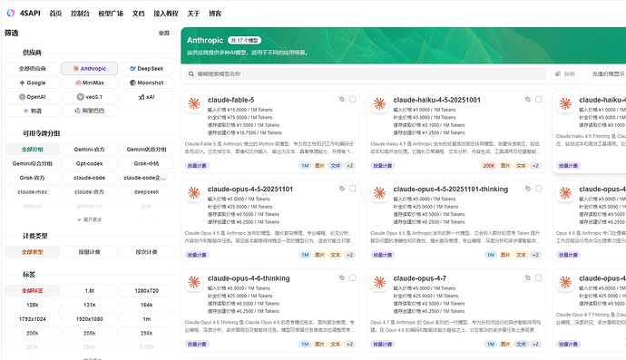Select the 全部供应商 vendor filter
This screenshot has height=360, width=626.
(x=33, y=69)
